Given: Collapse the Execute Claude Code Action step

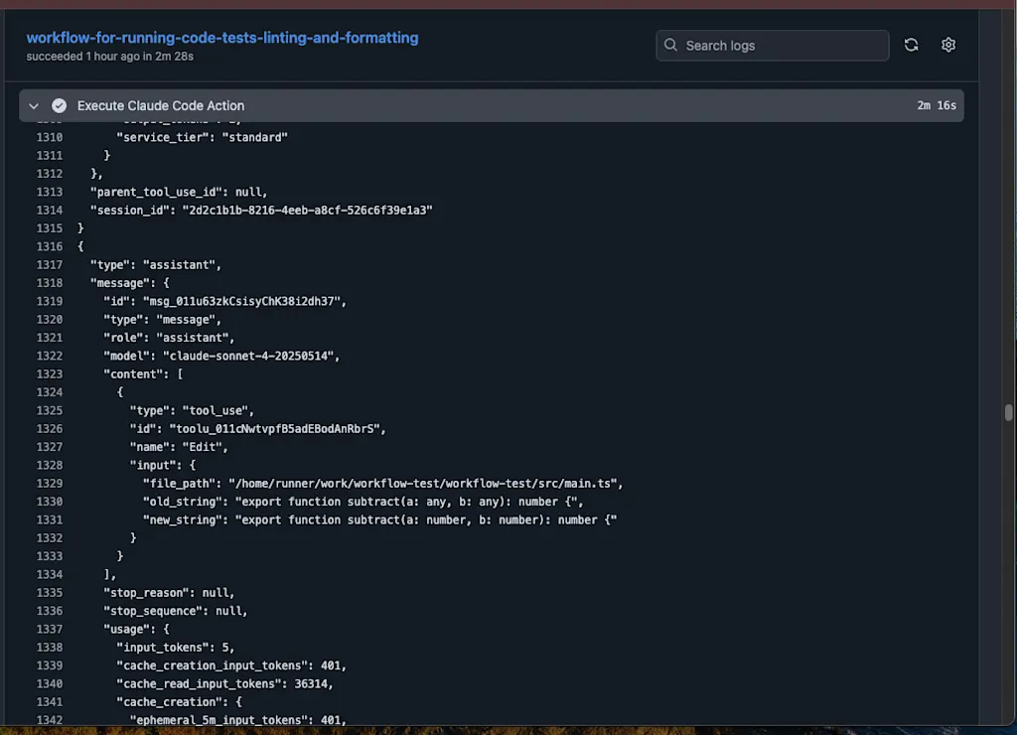Looking at the screenshot, I should pyautogui.click(x=34, y=105).
